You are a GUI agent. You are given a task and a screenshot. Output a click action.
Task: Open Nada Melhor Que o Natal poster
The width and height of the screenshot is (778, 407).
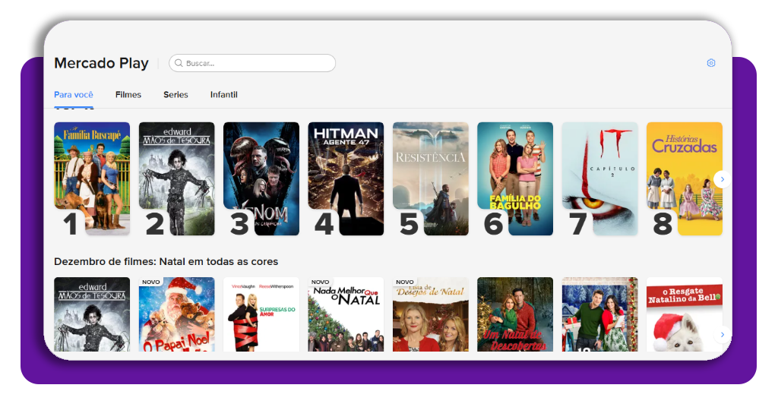click(346, 314)
